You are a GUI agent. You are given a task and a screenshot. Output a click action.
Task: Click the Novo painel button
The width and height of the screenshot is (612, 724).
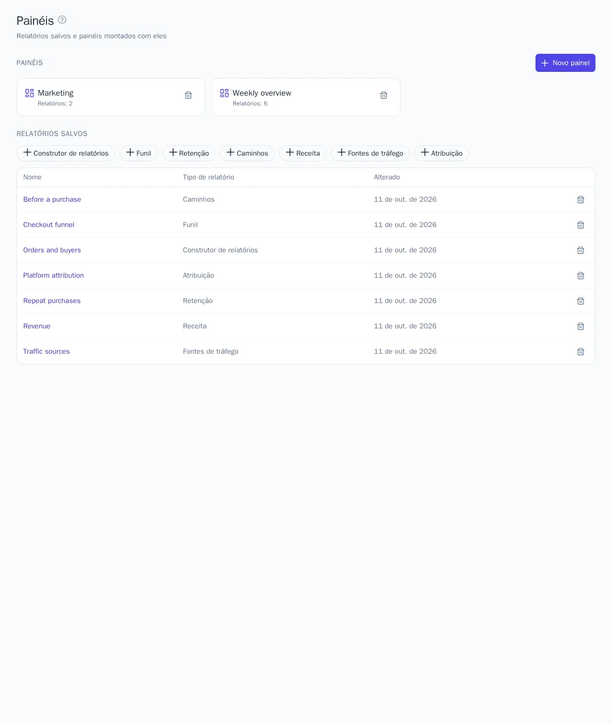565,63
